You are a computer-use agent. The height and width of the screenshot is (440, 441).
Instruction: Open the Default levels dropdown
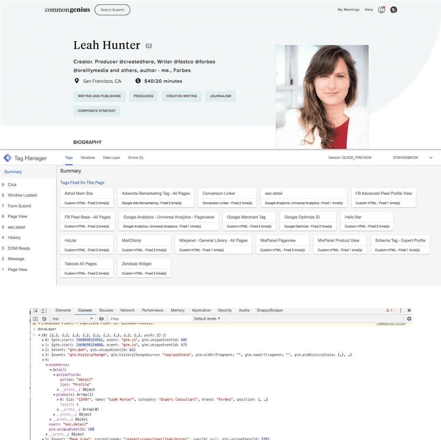(x=207, y=319)
